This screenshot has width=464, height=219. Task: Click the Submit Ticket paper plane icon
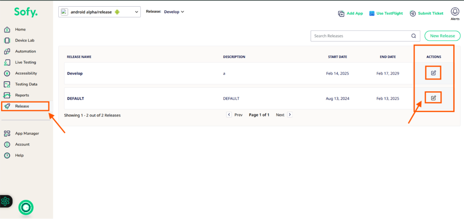coord(413,13)
